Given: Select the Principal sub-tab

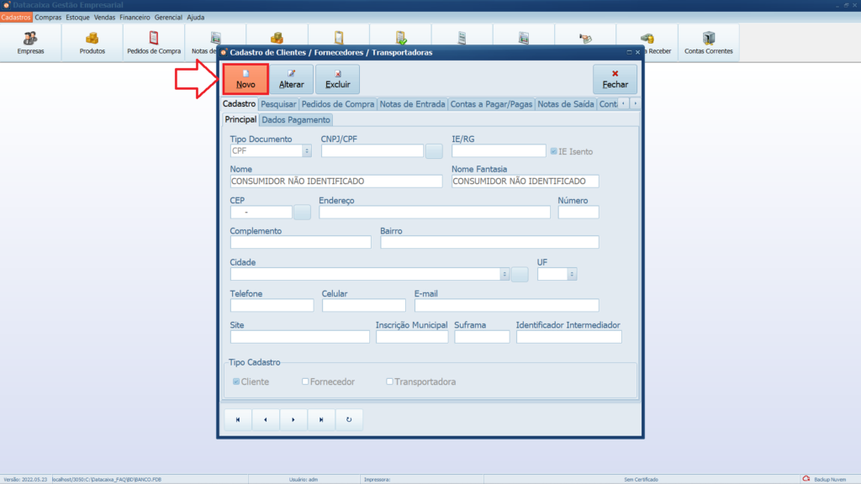Looking at the screenshot, I should pyautogui.click(x=240, y=119).
